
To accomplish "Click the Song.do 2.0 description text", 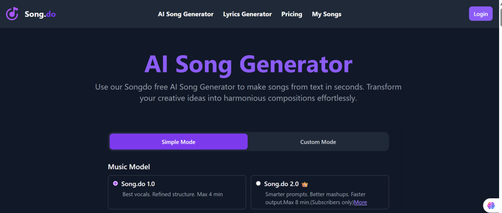I will [x=315, y=195].
